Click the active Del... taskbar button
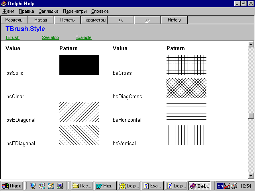The width and height of the screenshot is (255, 191). [199, 186]
